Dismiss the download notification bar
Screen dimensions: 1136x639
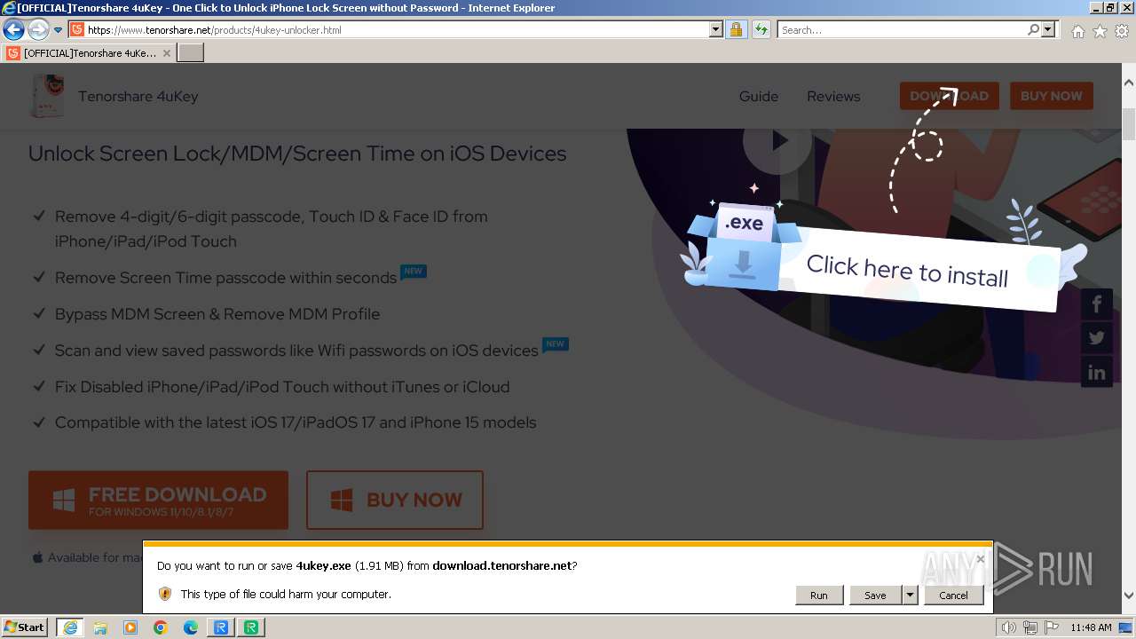[x=980, y=559]
